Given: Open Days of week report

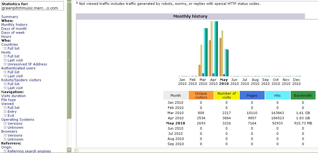Looking at the screenshot, I should (13, 33).
